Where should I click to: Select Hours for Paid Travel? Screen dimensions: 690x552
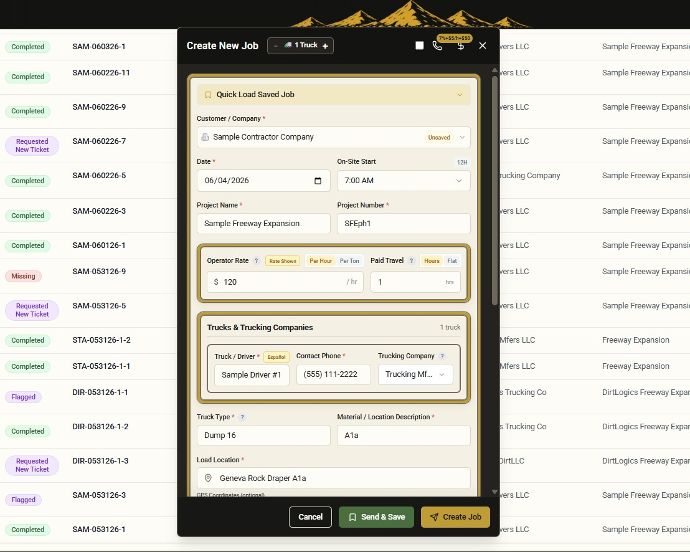[432, 261]
